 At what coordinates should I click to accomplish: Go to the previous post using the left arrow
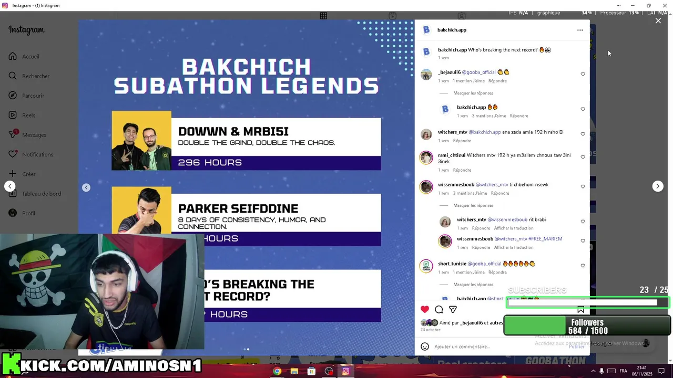(x=9, y=186)
